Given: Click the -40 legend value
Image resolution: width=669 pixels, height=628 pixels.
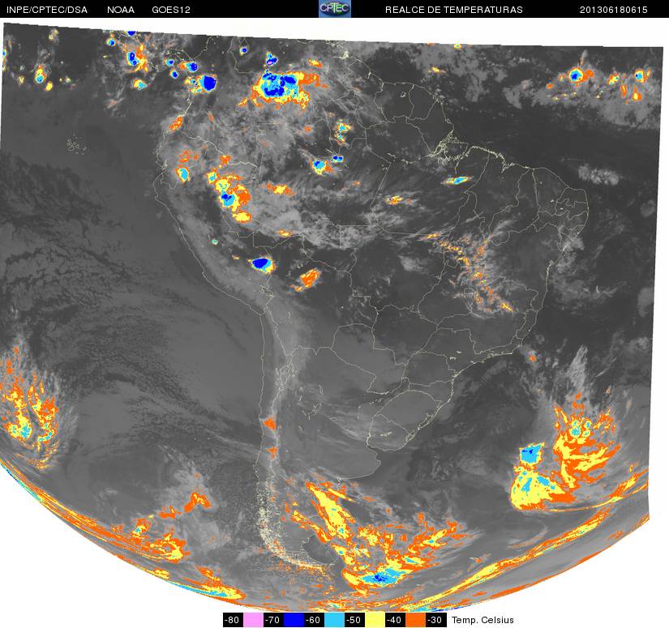Looking at the screenshot, I should coord(395,620).
